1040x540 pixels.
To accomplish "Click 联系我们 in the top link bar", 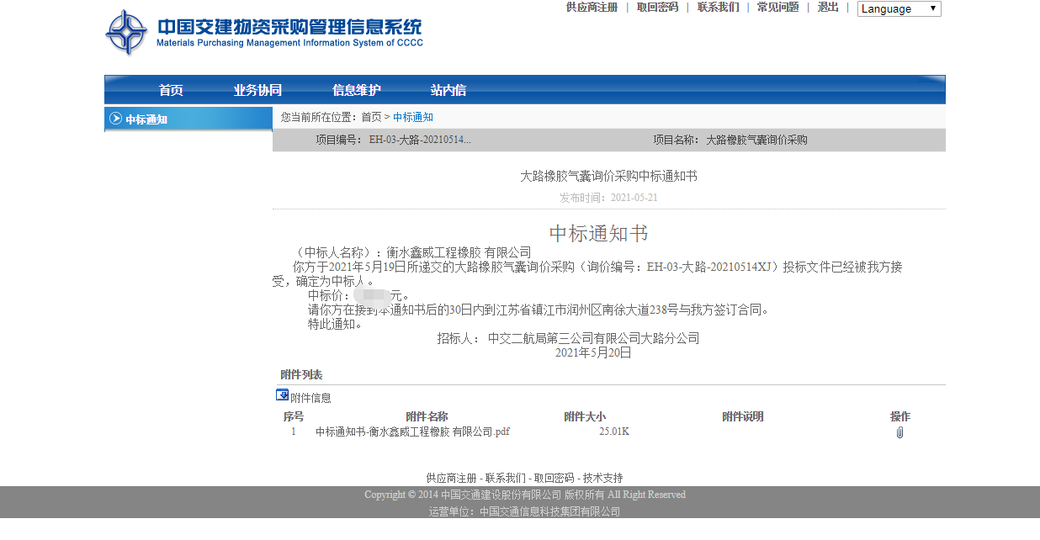I will 717,7.
